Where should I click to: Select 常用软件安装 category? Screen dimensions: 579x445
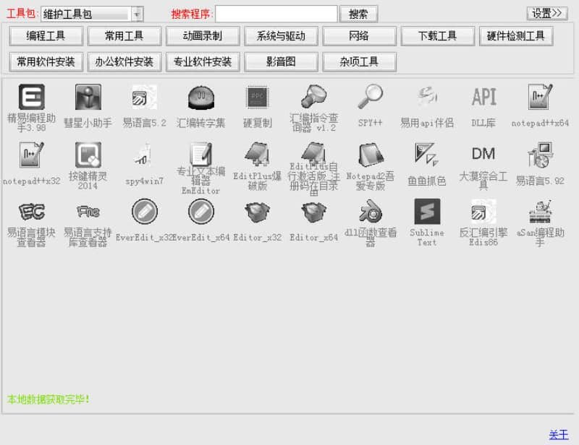click(46, 62)
